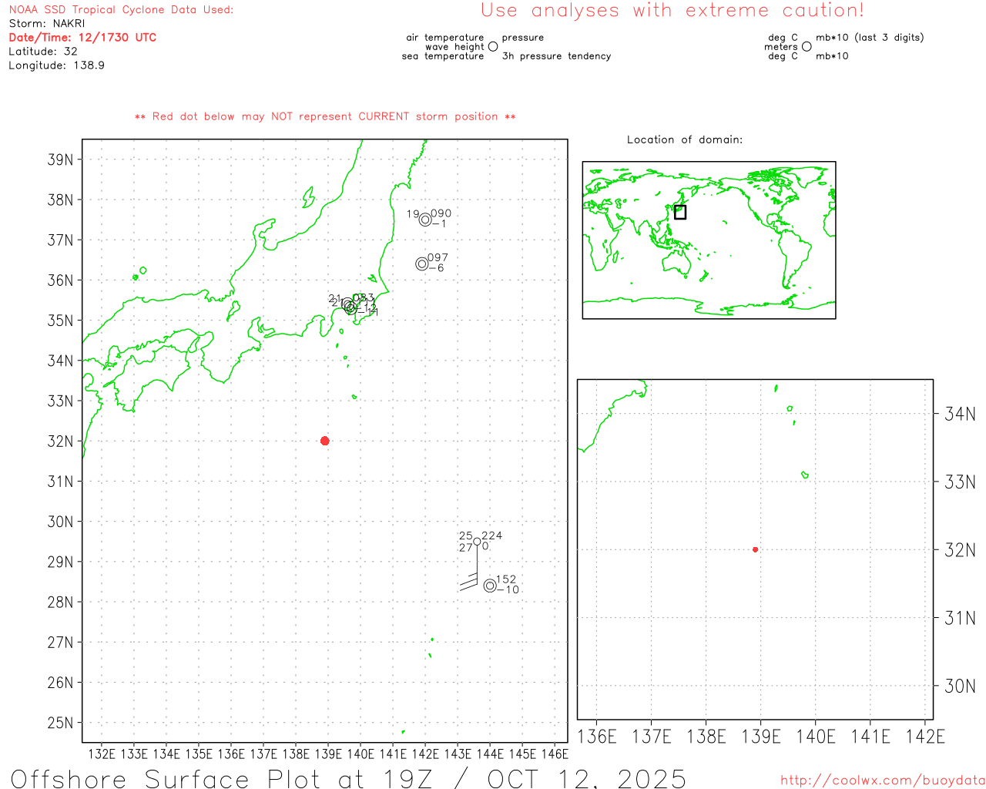
Task: Click the 'Use analyses with extreme caution!' warning
Action: (672, 11)
